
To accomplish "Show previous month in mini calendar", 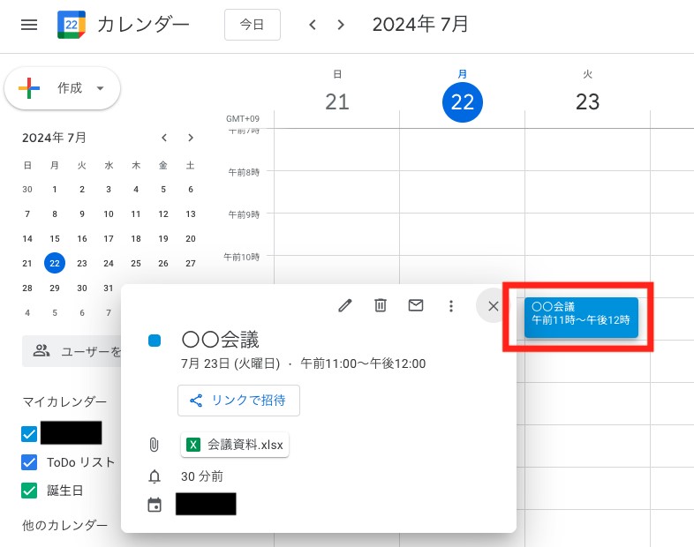I will tap(164, 138).
